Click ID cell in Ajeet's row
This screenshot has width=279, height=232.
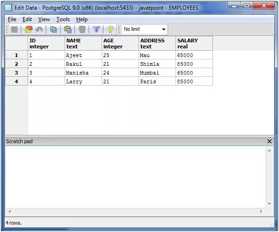click(47, 55)
